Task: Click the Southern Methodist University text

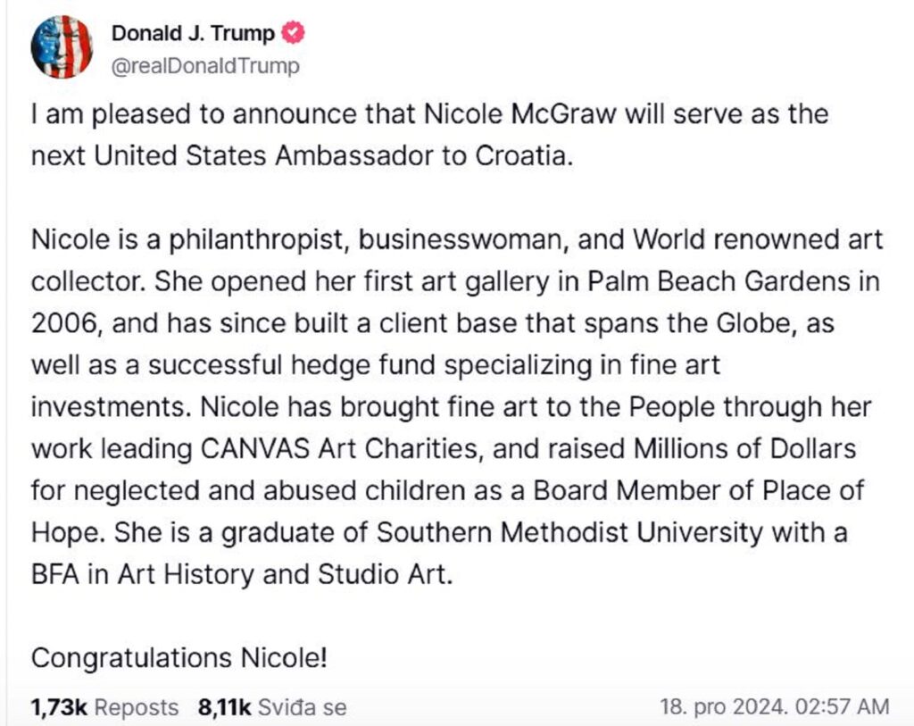Action: pos(569,532)
